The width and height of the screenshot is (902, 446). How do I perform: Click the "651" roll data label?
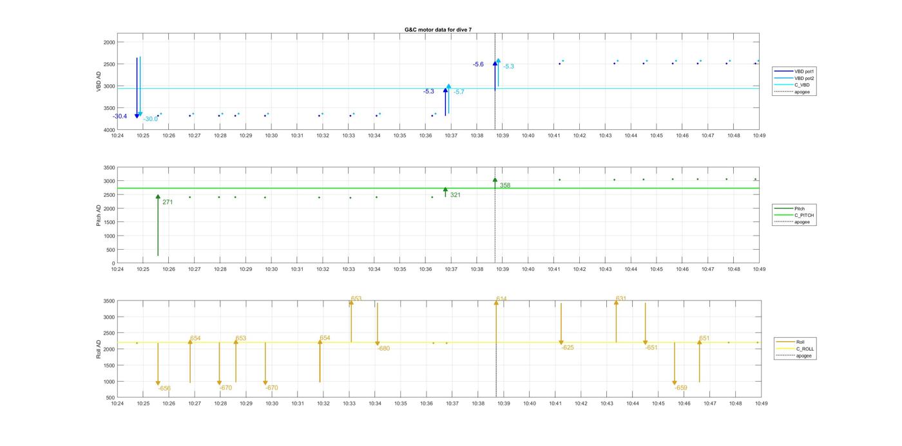[x=704, y=339]
